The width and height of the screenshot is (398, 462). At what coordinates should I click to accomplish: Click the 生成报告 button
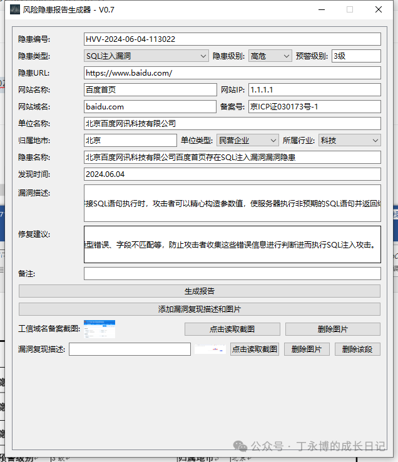tap(200, 291)
